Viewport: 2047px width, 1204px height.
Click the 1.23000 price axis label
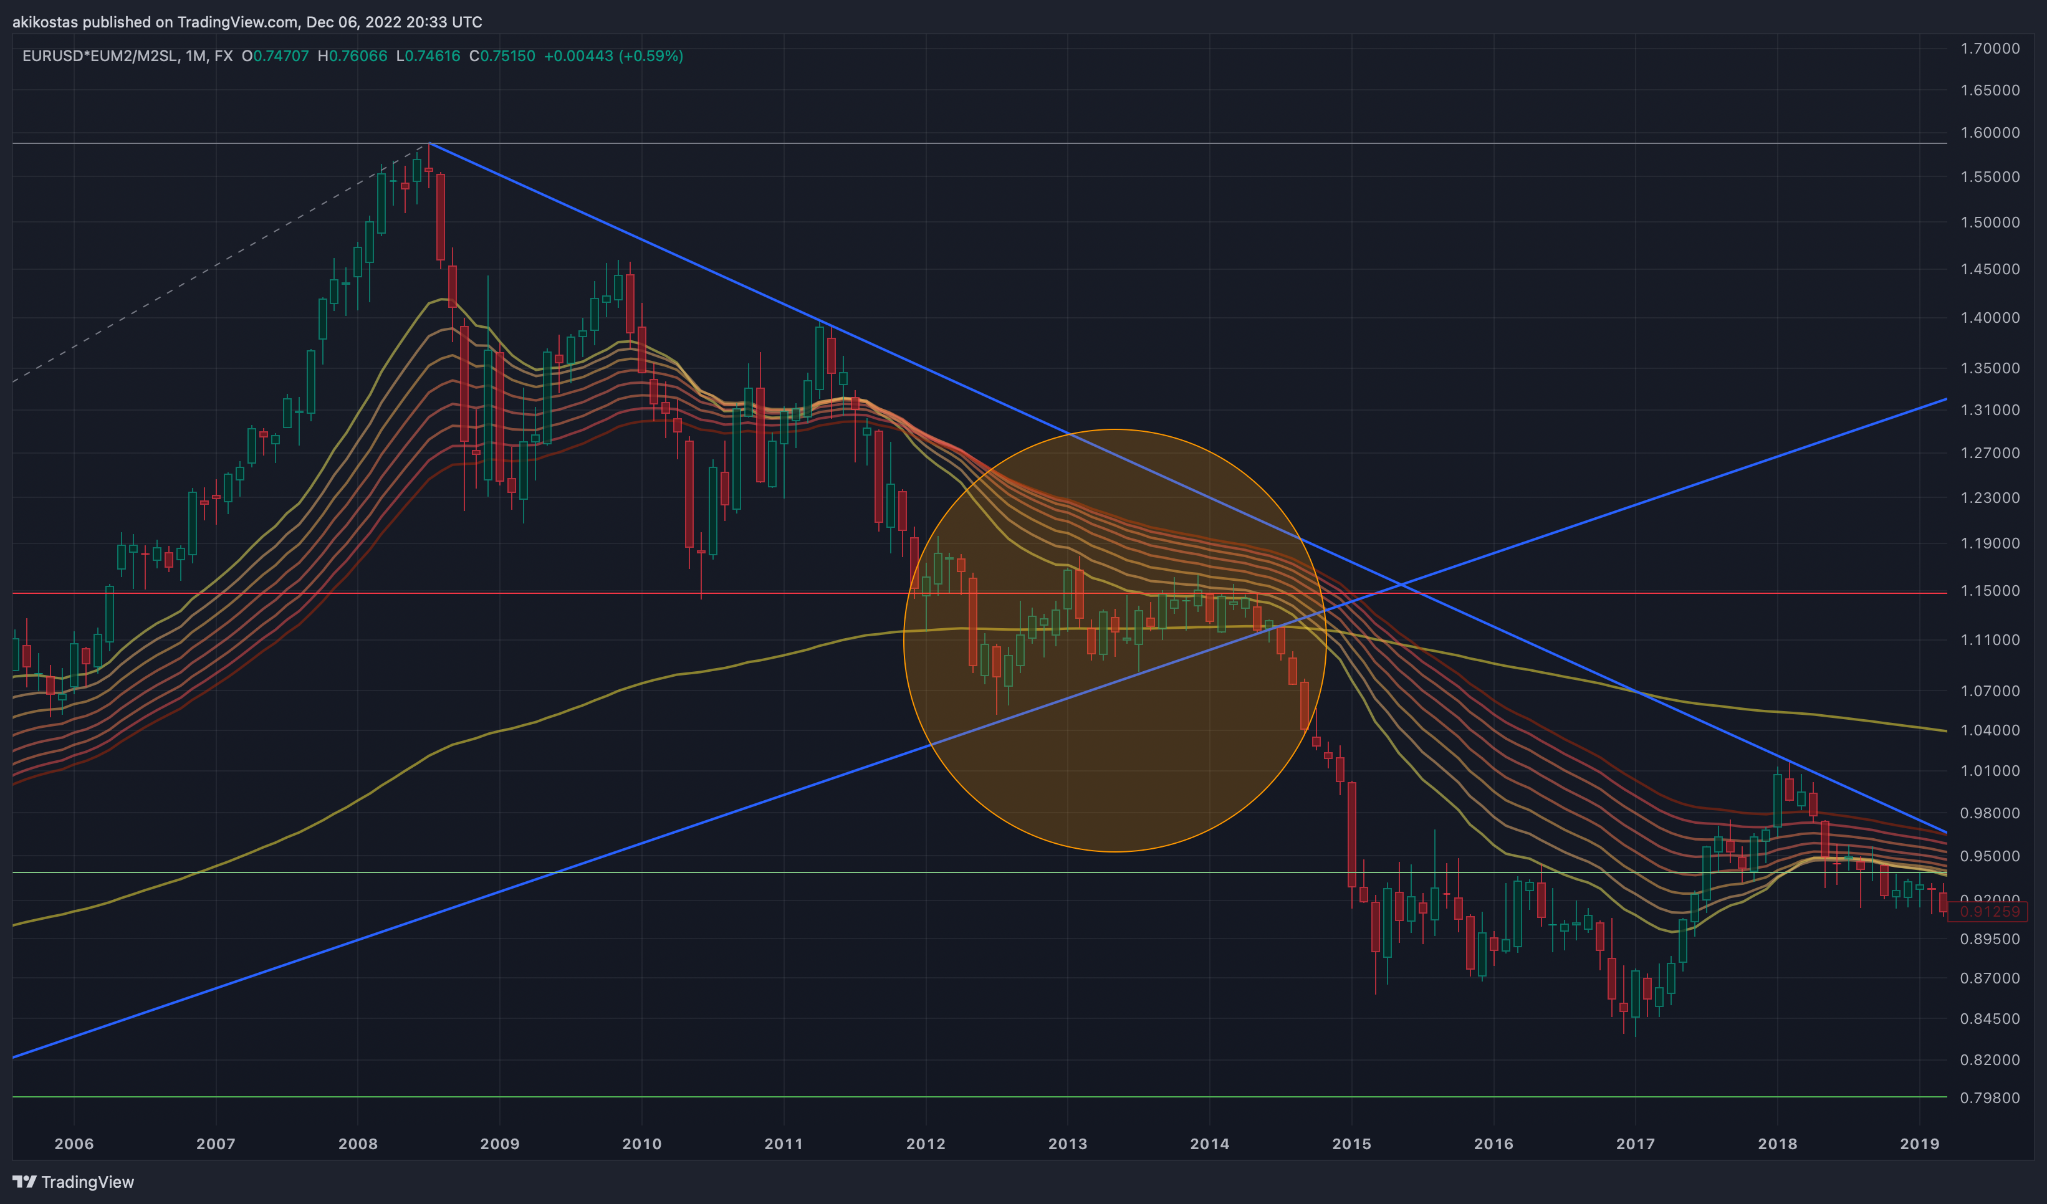coord(1990,498)
